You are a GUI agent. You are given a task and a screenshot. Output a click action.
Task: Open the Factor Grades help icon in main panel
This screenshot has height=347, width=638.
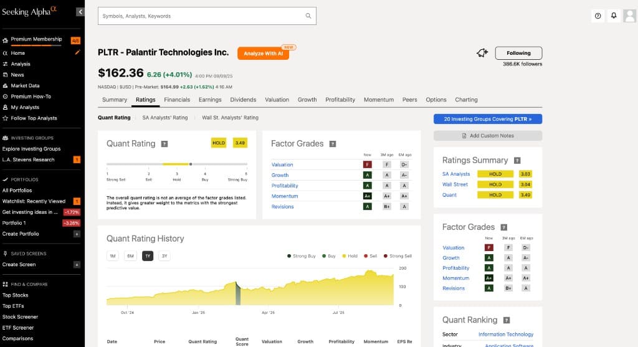[333, 144]
